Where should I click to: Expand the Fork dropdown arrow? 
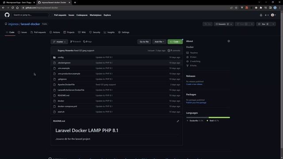[252, 24]
